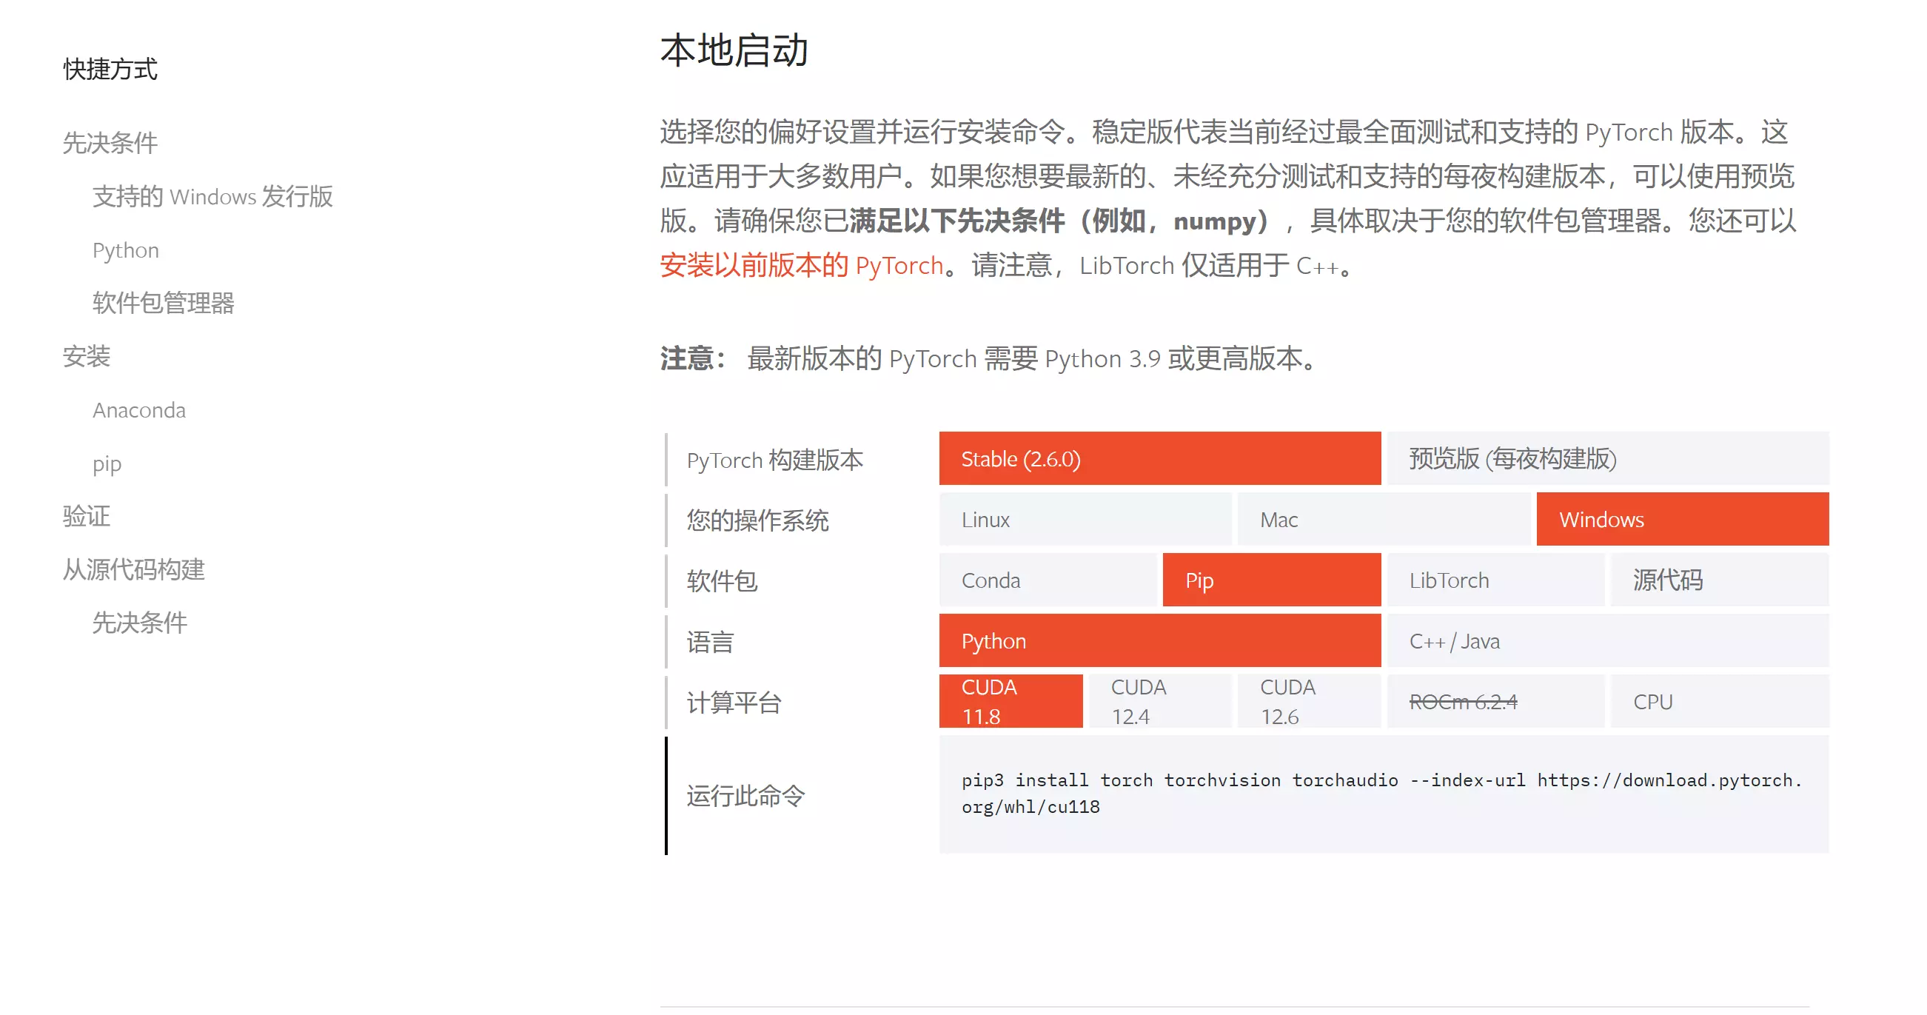This screenshot has height=1015, width=1927.
Task: Select CPU compute platform
Action: (1719, 701)
